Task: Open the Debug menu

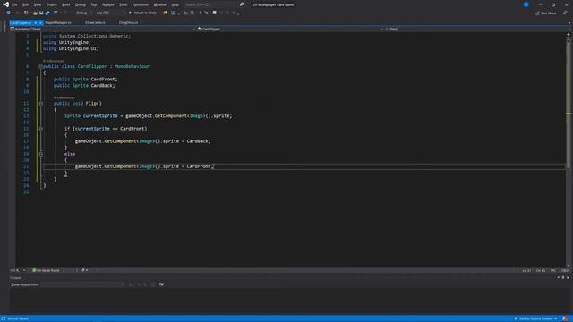Action: (x=80, y=4)
